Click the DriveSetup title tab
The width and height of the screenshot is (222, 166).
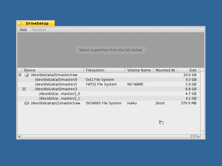(x=36, y=24)
